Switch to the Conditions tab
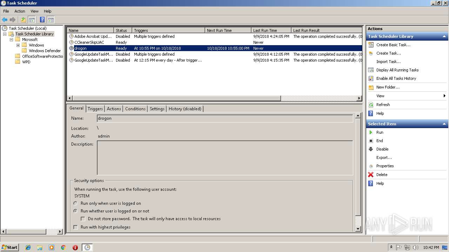The height and width of the screenshot is (252, 449). pyautogui.click(x=135, y=109)
